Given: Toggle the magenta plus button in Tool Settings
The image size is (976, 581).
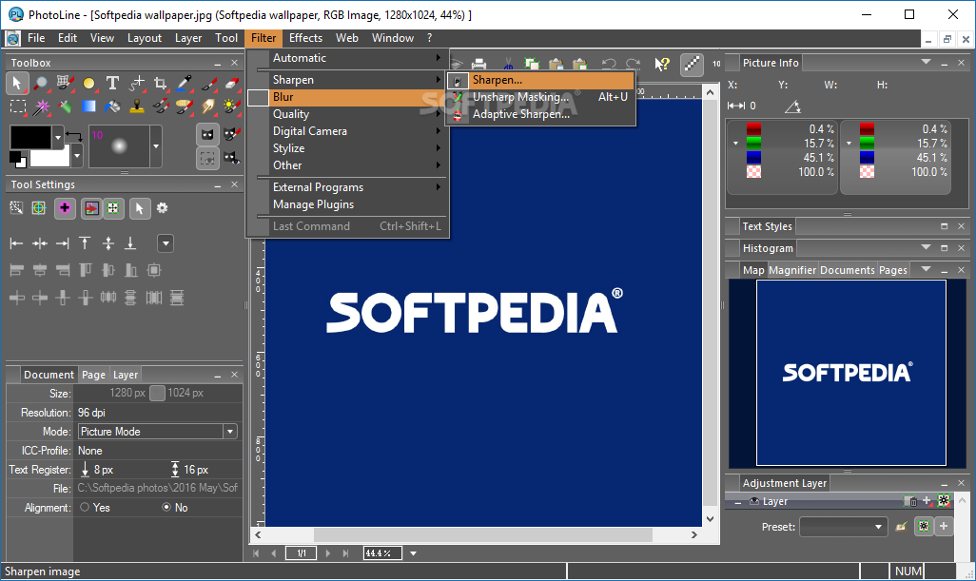Looking at the screenshot, I should pos(65,207).
